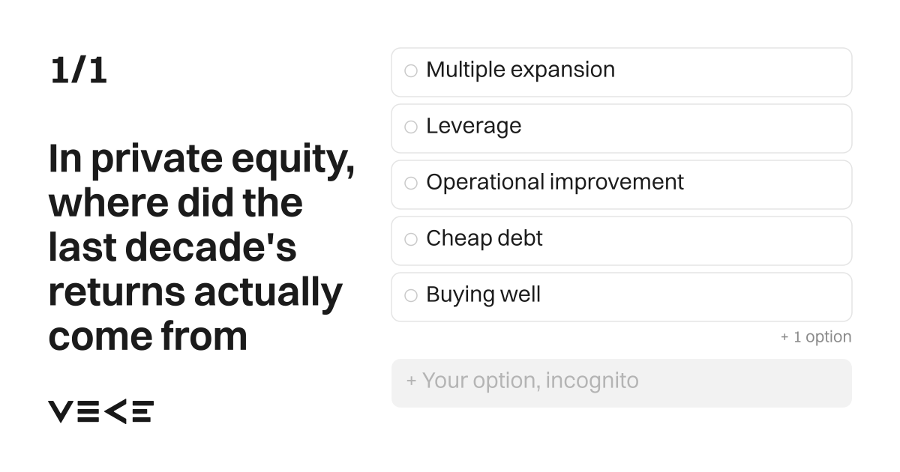Select the Buying well radio circle

coord(411,296)
